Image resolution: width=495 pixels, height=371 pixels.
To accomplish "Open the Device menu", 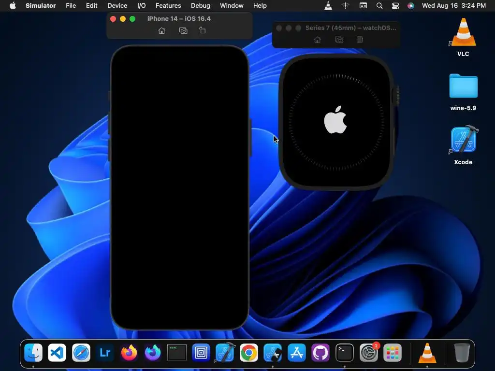I will tap(117, 5).
